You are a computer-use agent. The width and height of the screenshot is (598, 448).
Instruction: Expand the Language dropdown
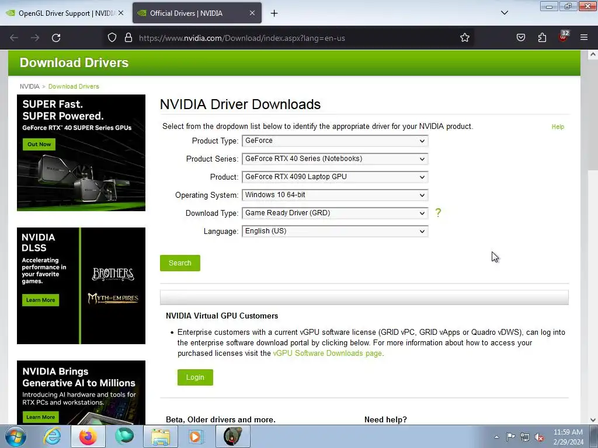[x=335, y=231]
